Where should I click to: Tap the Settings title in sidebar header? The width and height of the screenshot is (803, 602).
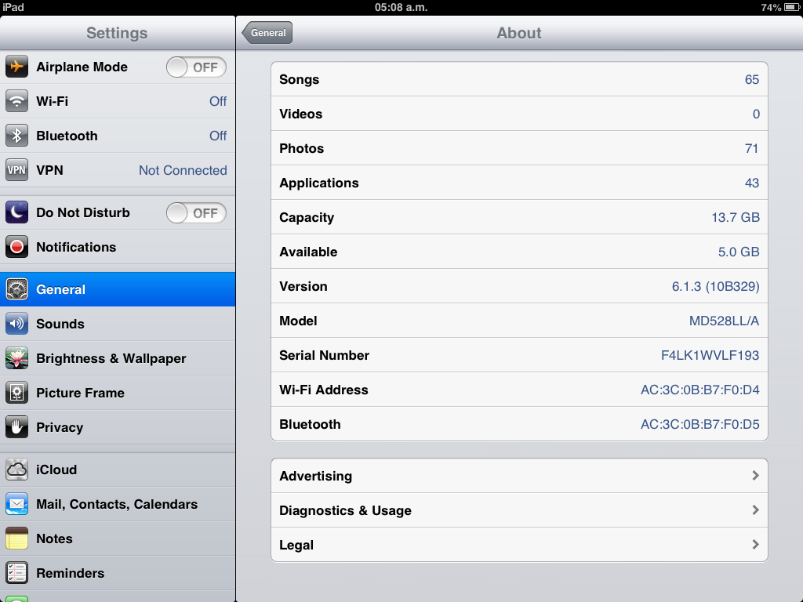tap(117, 33)
